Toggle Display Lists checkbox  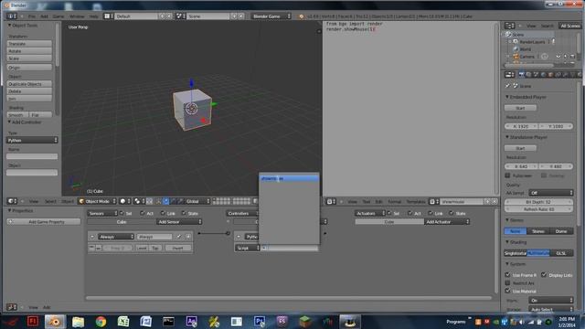[544, 275]
